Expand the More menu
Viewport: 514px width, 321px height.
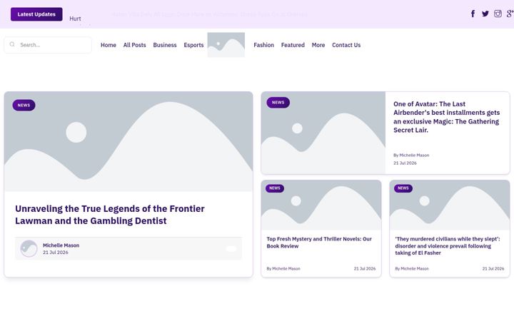click(318, 45)
